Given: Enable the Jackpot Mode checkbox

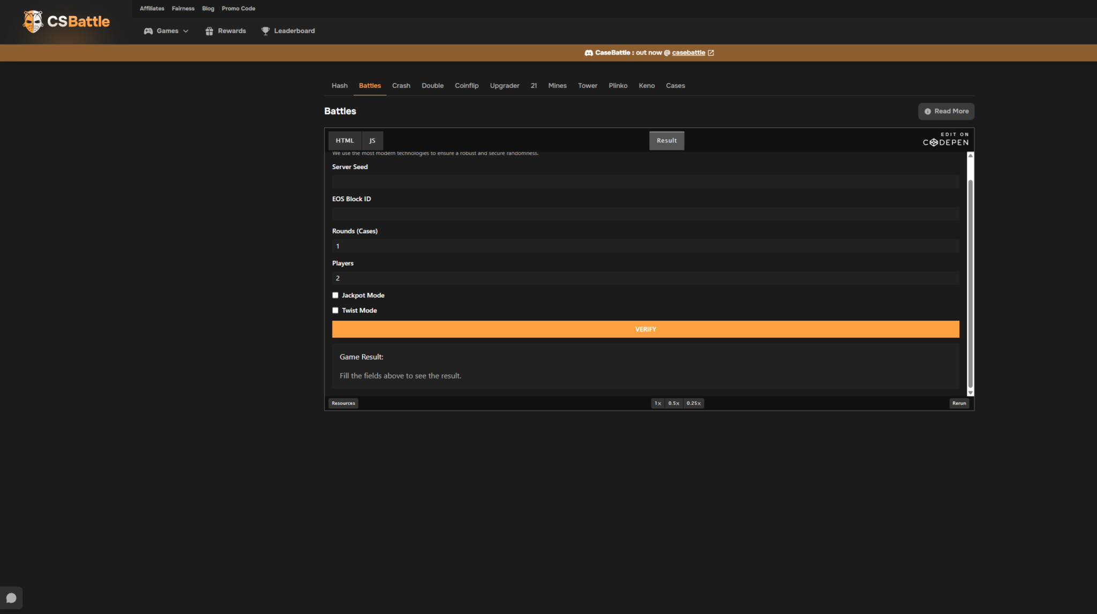Looking at the screenshot, I should (x=335, y=295).
